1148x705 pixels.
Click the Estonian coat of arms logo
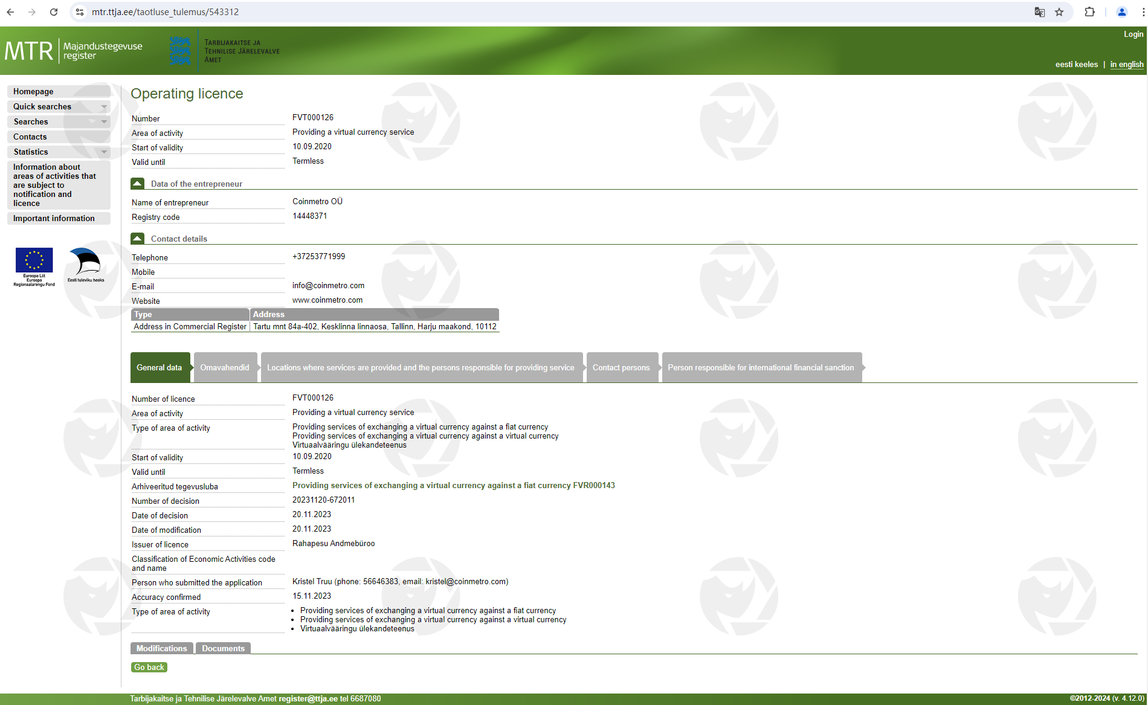pyautogui.click(x=180, y=51)
